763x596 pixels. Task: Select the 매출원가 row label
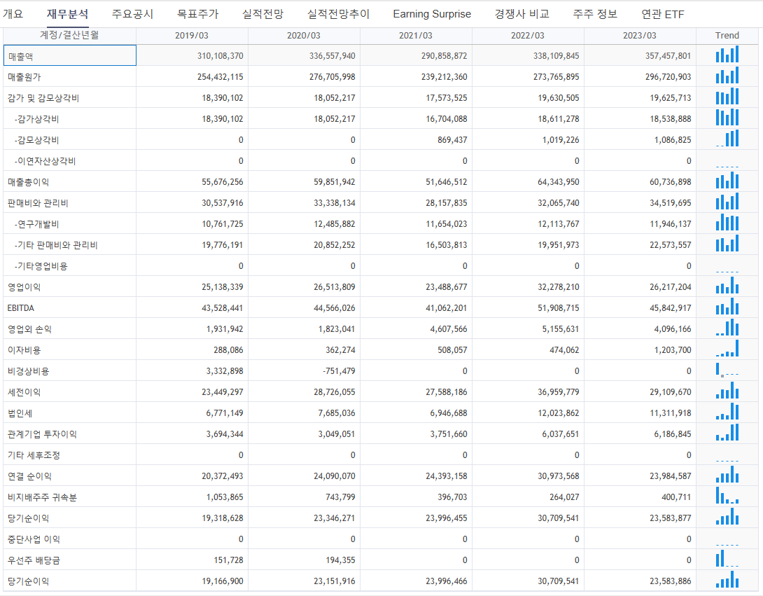click(24, 77)
